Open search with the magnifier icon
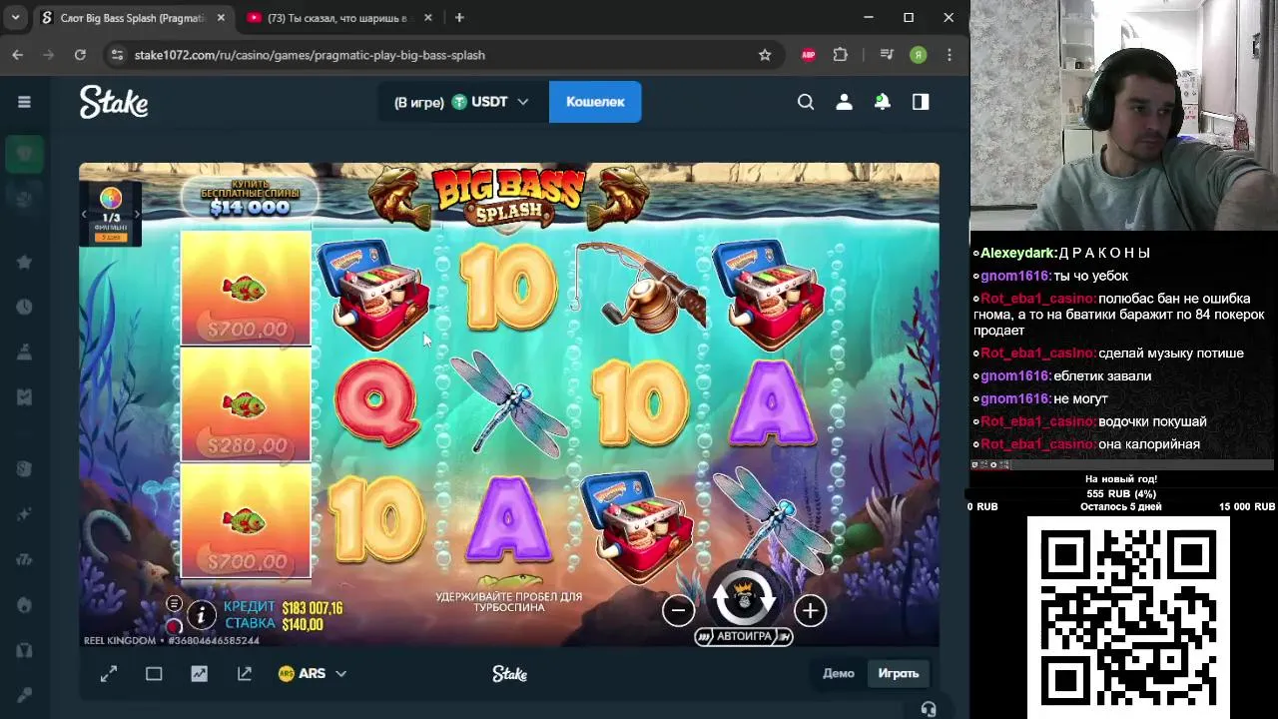Screen dimensions: 1278x719 point(806,101)
